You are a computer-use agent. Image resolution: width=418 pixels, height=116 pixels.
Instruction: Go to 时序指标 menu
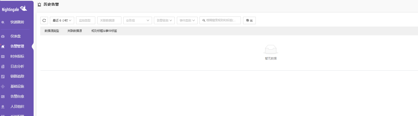tap(17, 57)
